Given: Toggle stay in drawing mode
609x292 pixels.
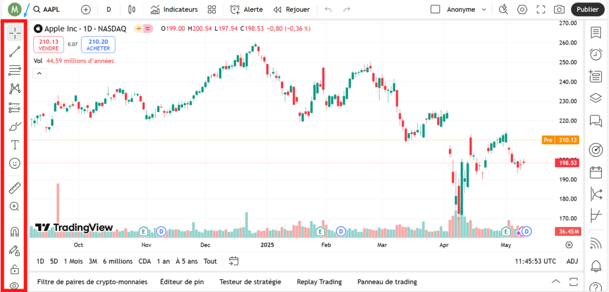Looking at the screenshot, I should (15, 250).
